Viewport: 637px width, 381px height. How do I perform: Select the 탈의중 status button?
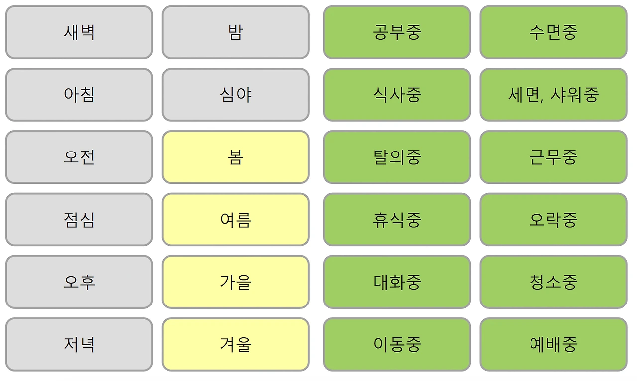click(x=397, y=157)
